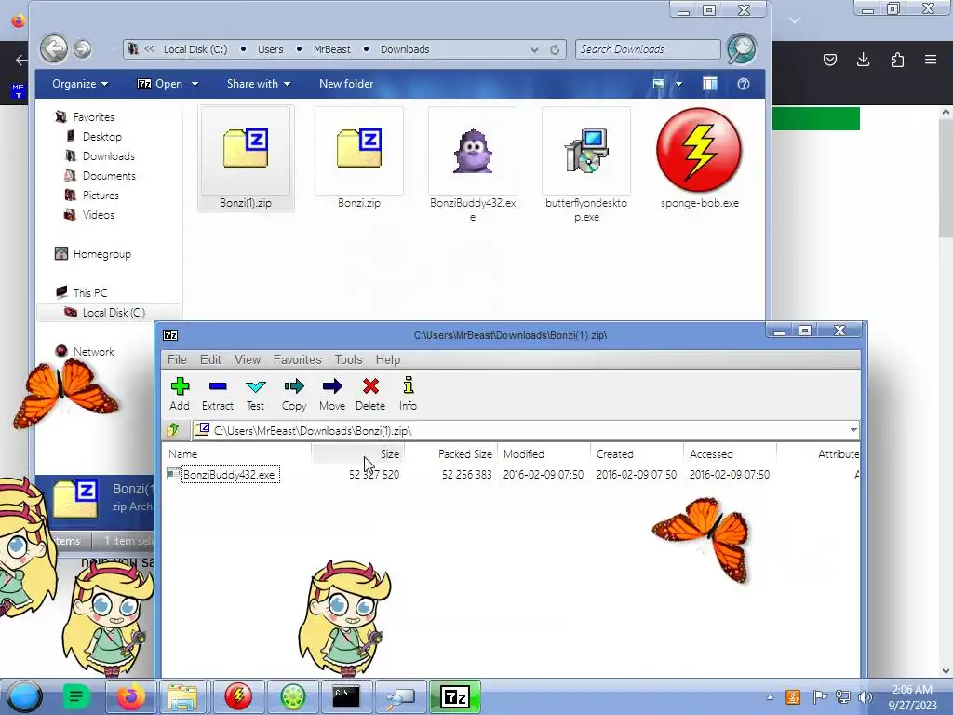Go up one folder level in 7-Zip

coord(174,430)
